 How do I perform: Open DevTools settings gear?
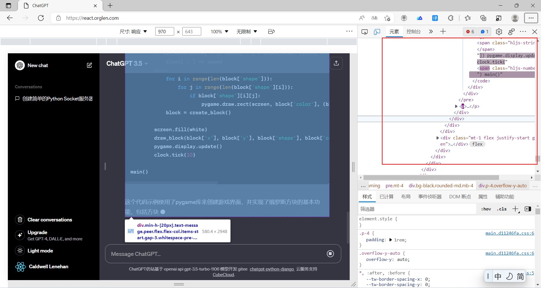[499, 32]
